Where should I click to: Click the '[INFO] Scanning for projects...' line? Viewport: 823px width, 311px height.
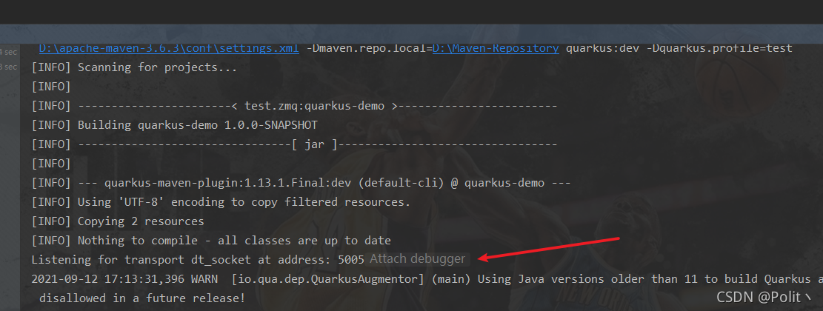(134, 67)
